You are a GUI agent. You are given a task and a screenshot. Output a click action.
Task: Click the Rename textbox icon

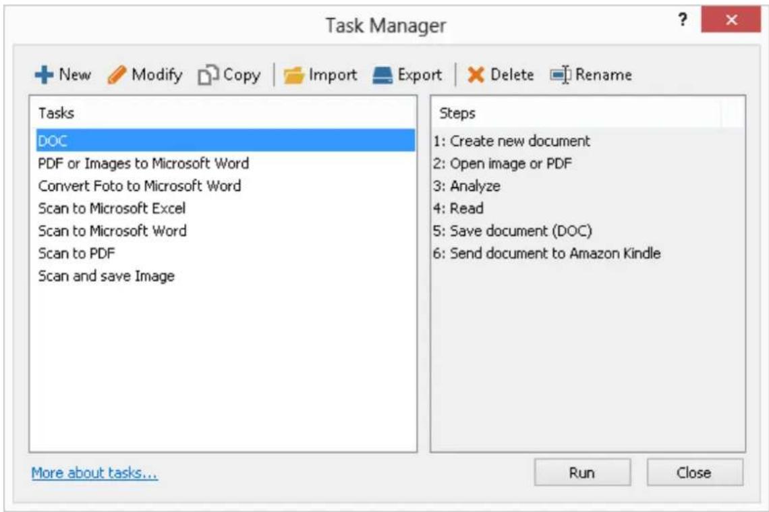560,75
